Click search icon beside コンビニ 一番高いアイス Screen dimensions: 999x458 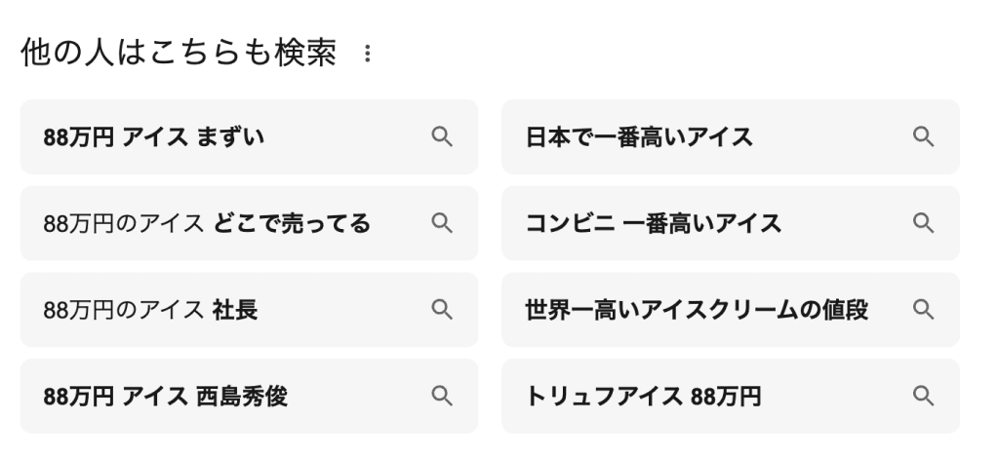coord(923,224)
